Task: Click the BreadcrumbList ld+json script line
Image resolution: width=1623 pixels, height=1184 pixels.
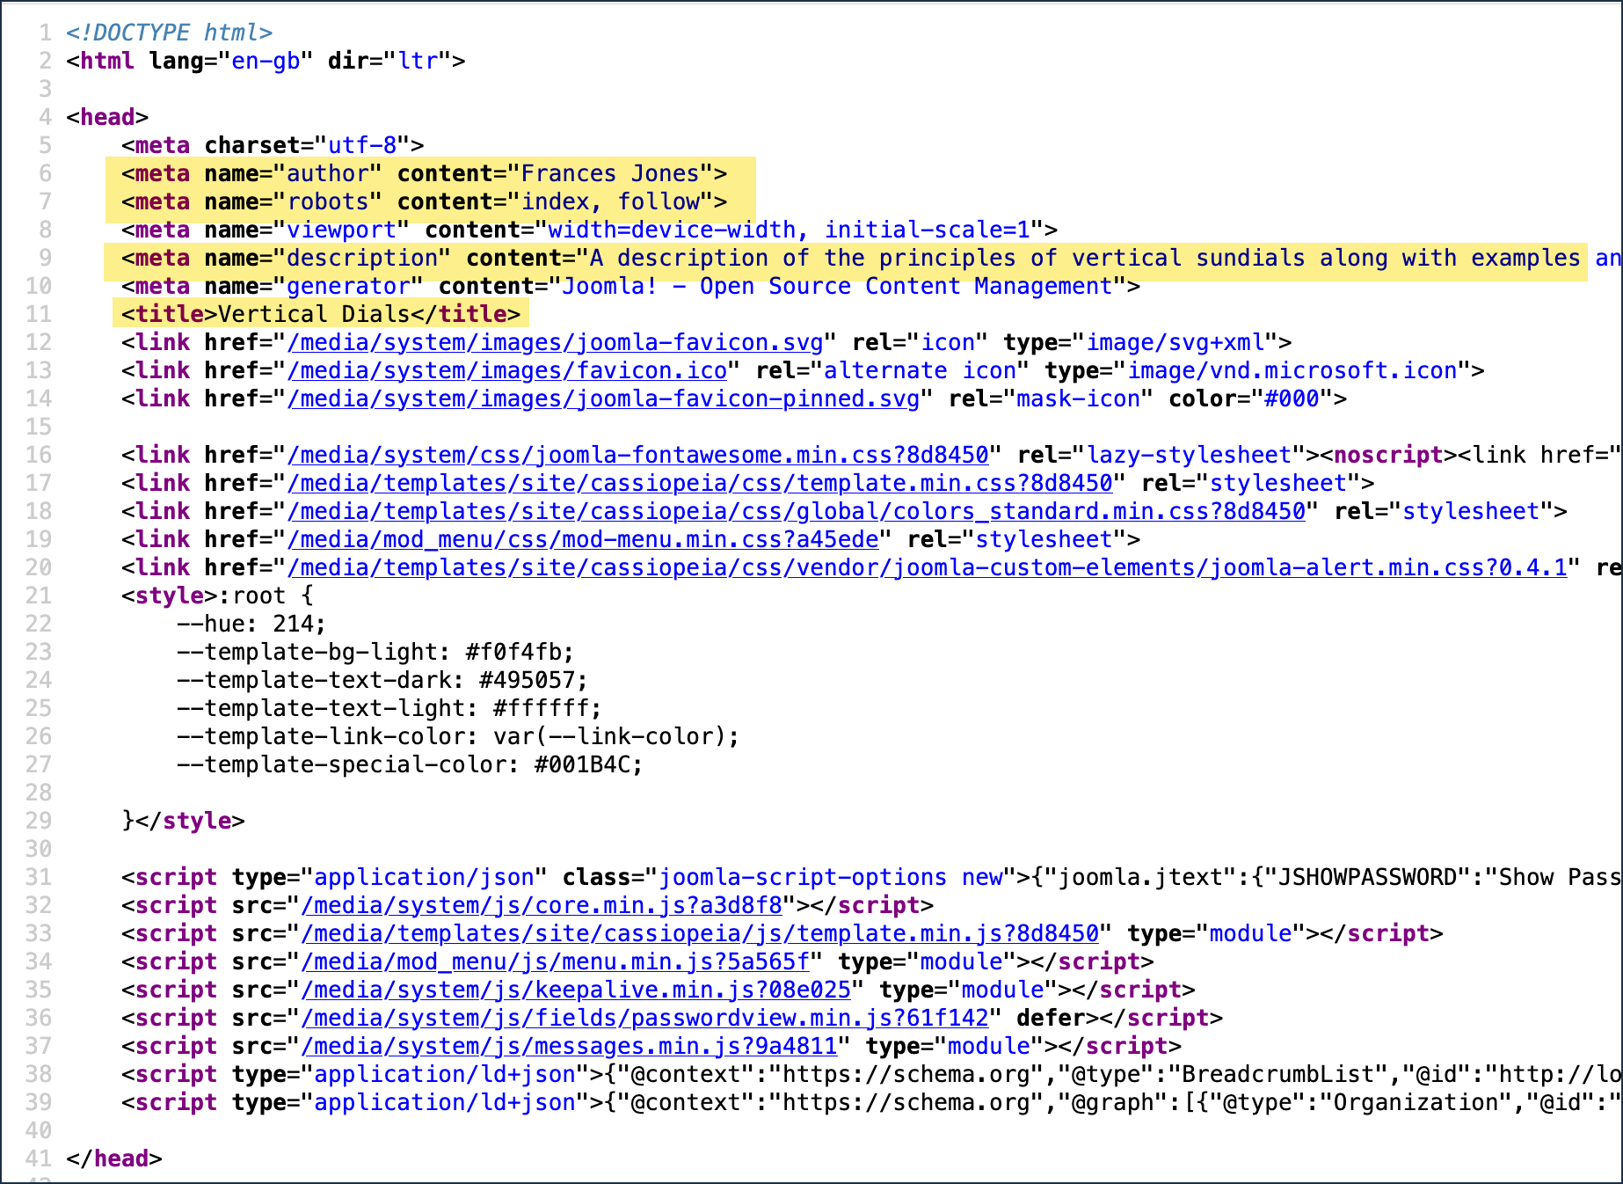Action: pos(871,1074)
